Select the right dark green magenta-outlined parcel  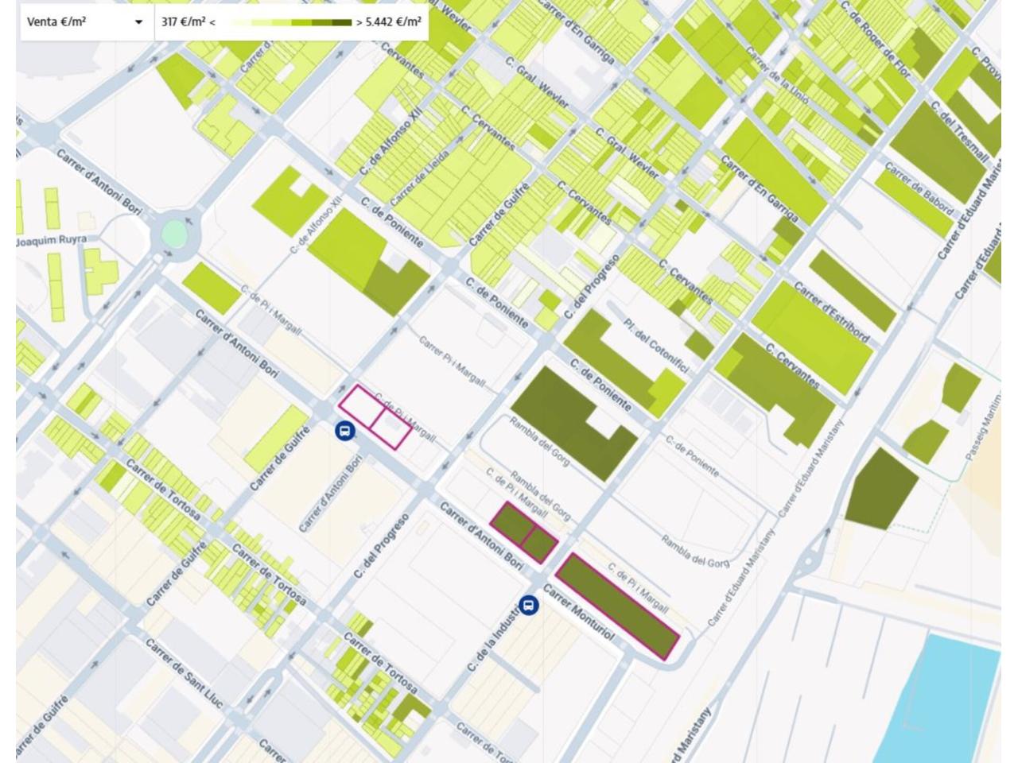[541, 544]
